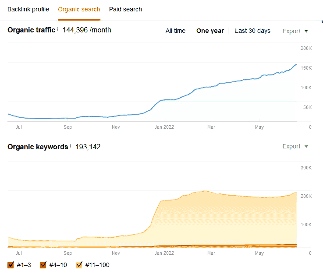The width and height of the screenshot is (323, 274).
Task: Click info icon beside Organic traffic
Action: [x=58, y=29]
